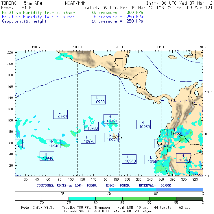This screenshot has width=214, height=214.
Task: Click the Init: 06 UTC Wed 07 Mar 12 text
Action: 179,3
